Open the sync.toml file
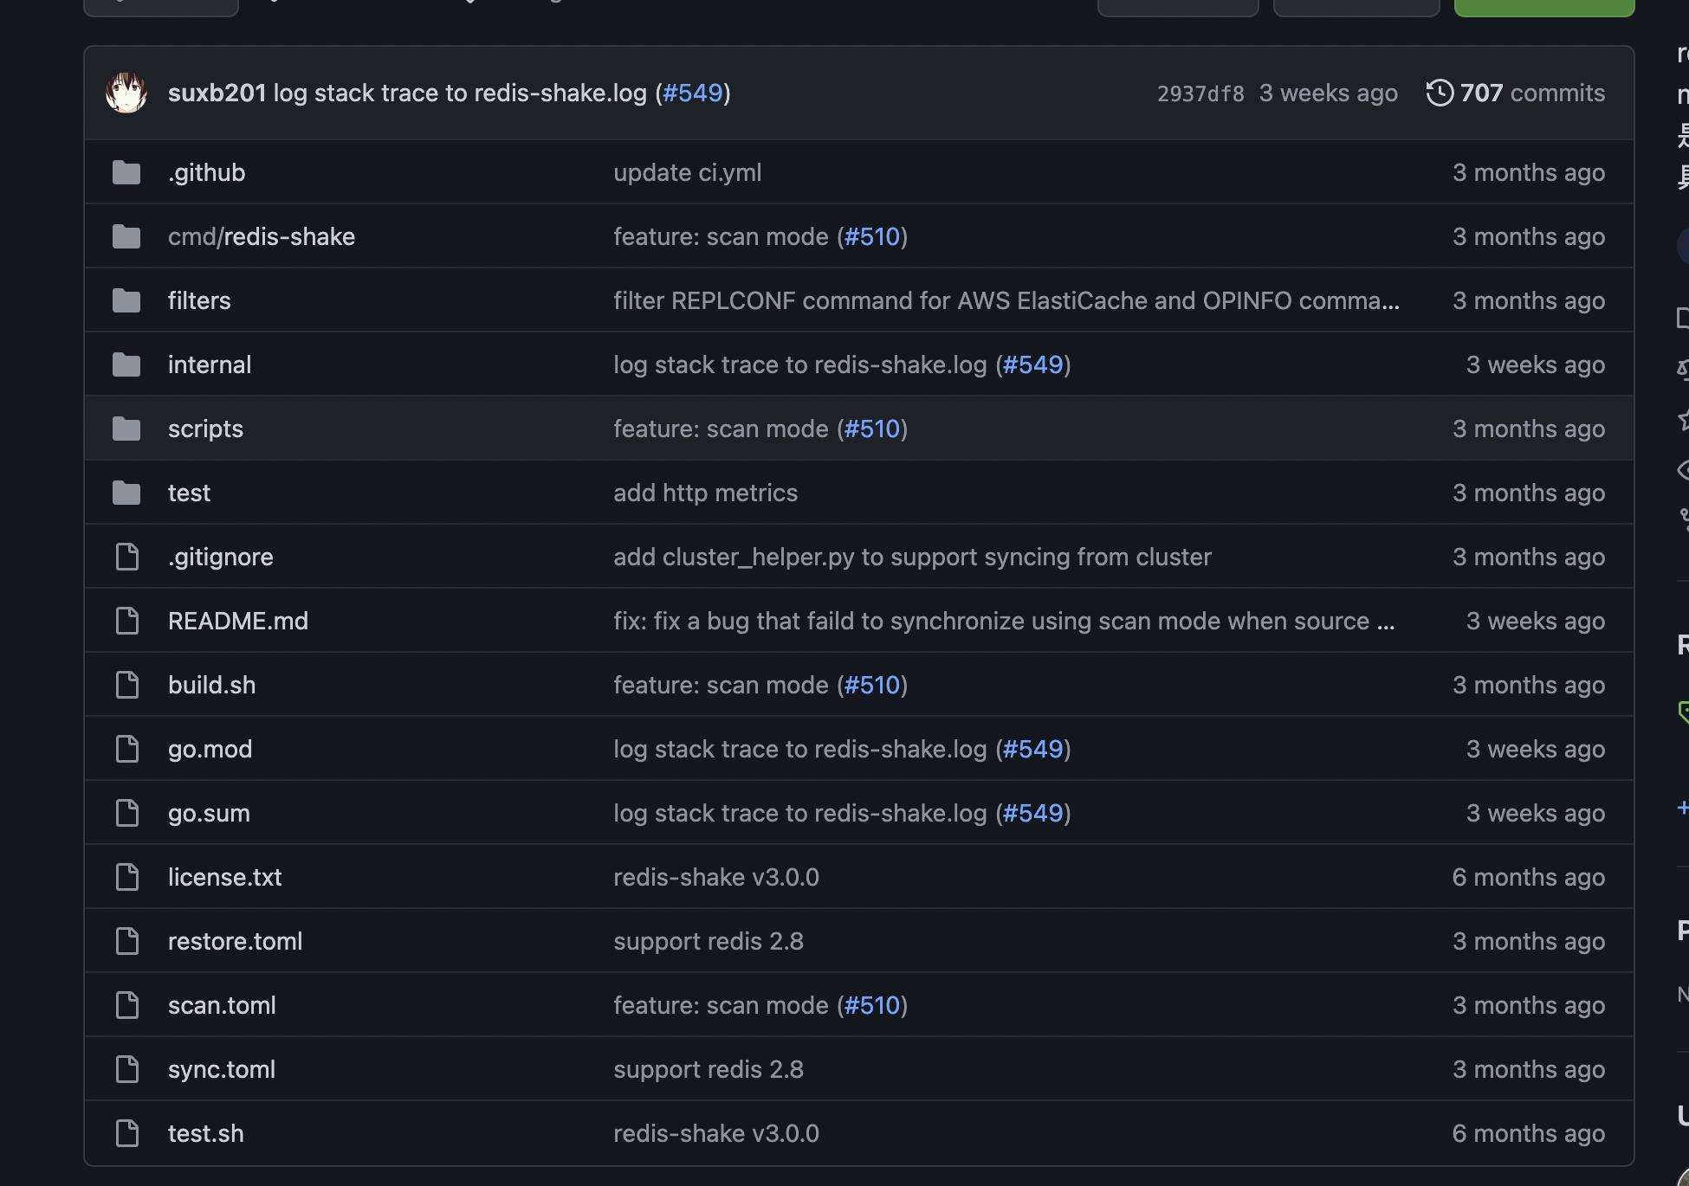Image resolution: width=1689 pixels, height=1186 pixels. click(221, 1068)
